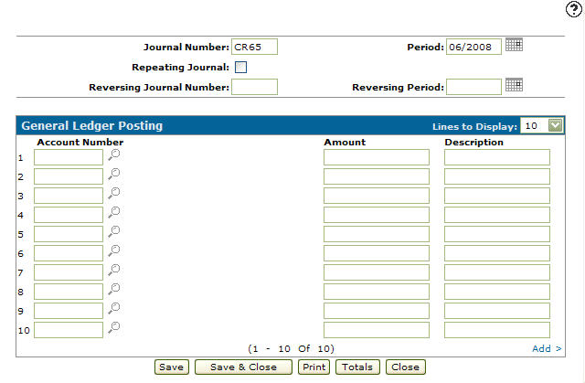Image resolution: width=585 pixels, height=383 pixels.
Task: Select Account Number field on line 7
Action: click(x=69, y=272)
